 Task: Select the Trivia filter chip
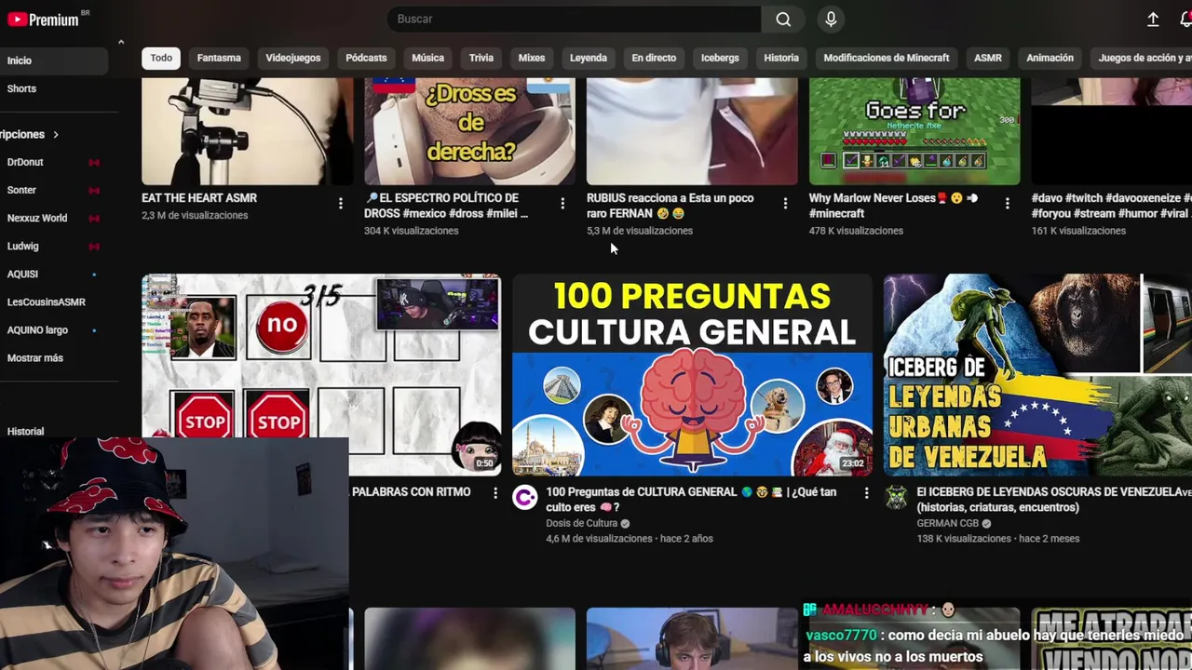481,58
